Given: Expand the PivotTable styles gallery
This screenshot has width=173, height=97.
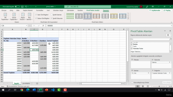Looking at the screenshot, I should (128, 18).
